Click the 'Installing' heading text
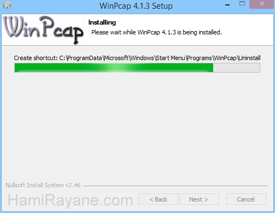This screenshot has width=275, height=213. [x=102, y=22]
